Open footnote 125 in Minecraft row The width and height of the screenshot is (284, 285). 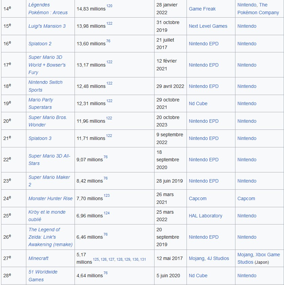click(96, 260)
